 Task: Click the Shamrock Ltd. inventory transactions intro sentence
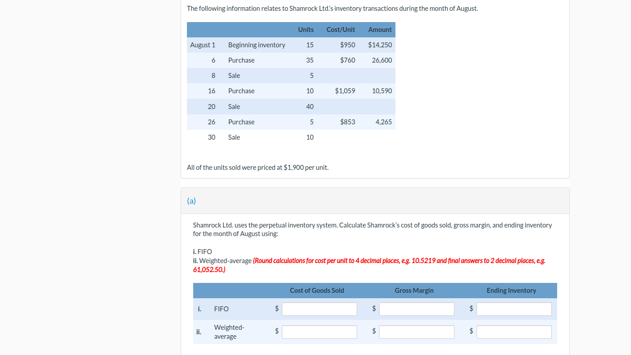[x=332, y=9]
